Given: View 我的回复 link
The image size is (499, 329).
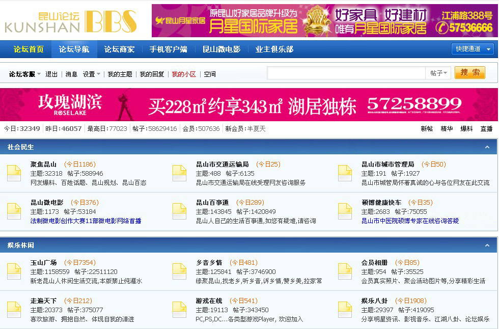Looking at the screenshot, I should (152, 74).
